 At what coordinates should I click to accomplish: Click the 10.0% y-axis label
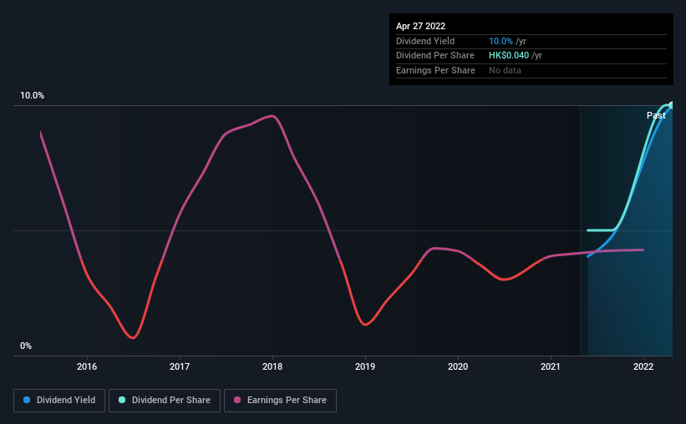point(32,96)
